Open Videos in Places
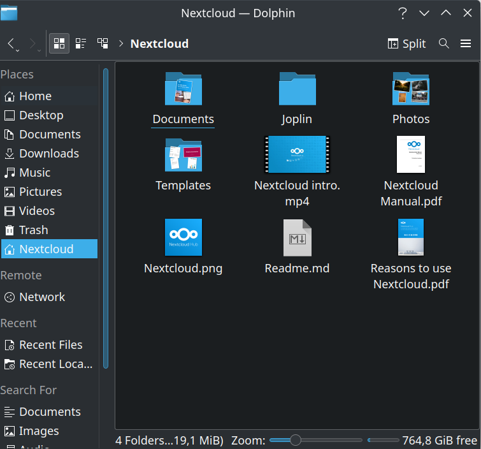Image resolution: width=481 pixels, height=449 pixels. coord(49,210)
